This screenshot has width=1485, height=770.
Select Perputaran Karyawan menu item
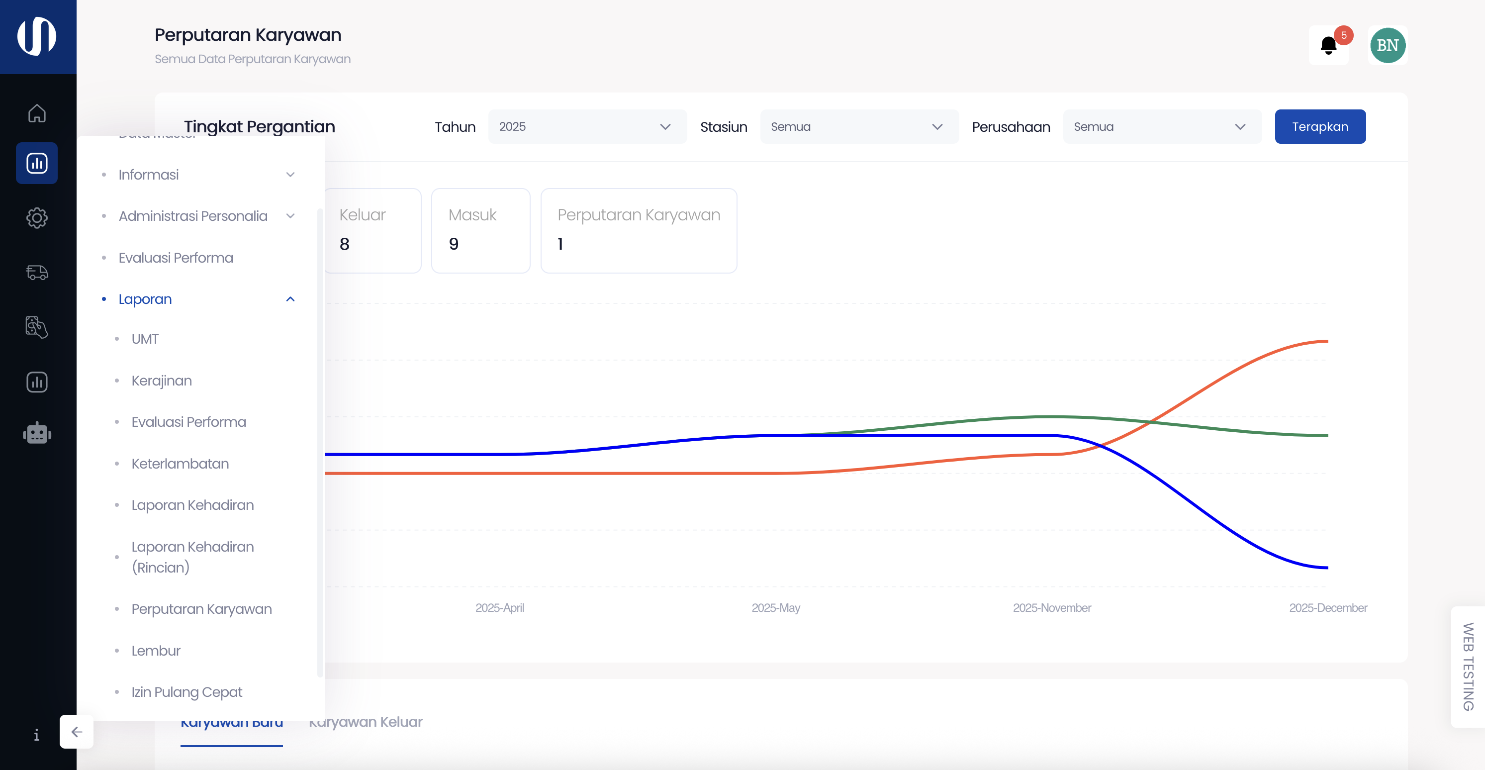[x=201, y=609]
